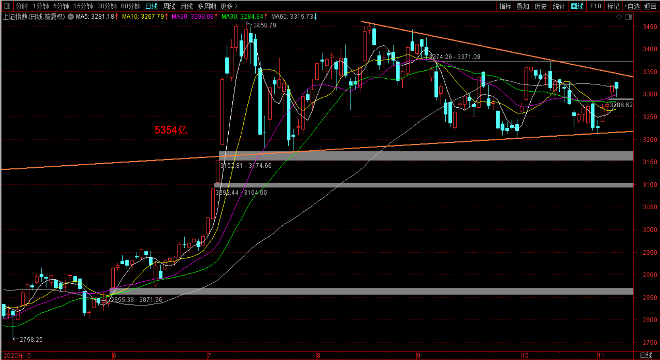
Task: Click the 2020年 date axis label
Action: point(14,355)
